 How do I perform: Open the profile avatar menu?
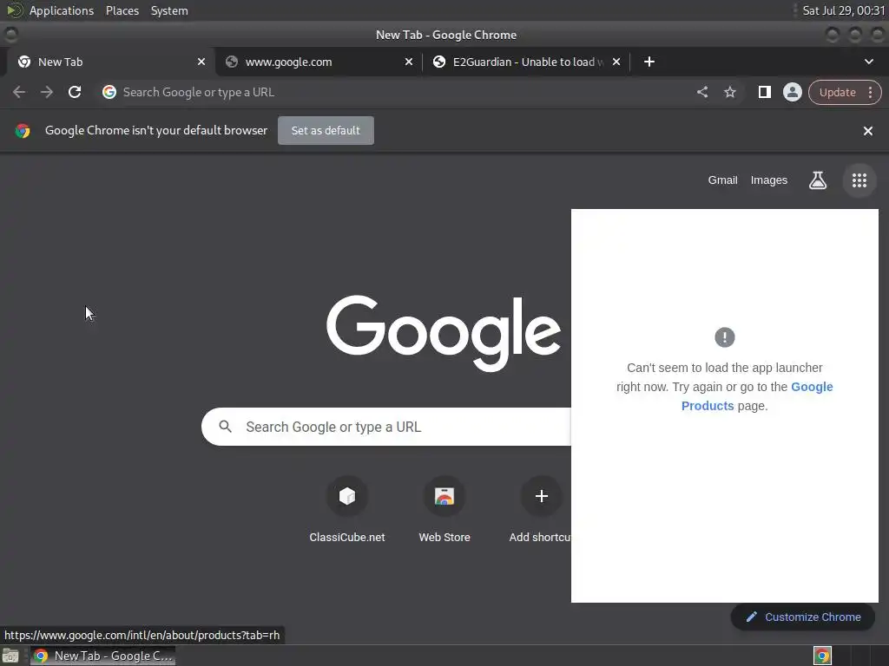click(x=792, y=92)
